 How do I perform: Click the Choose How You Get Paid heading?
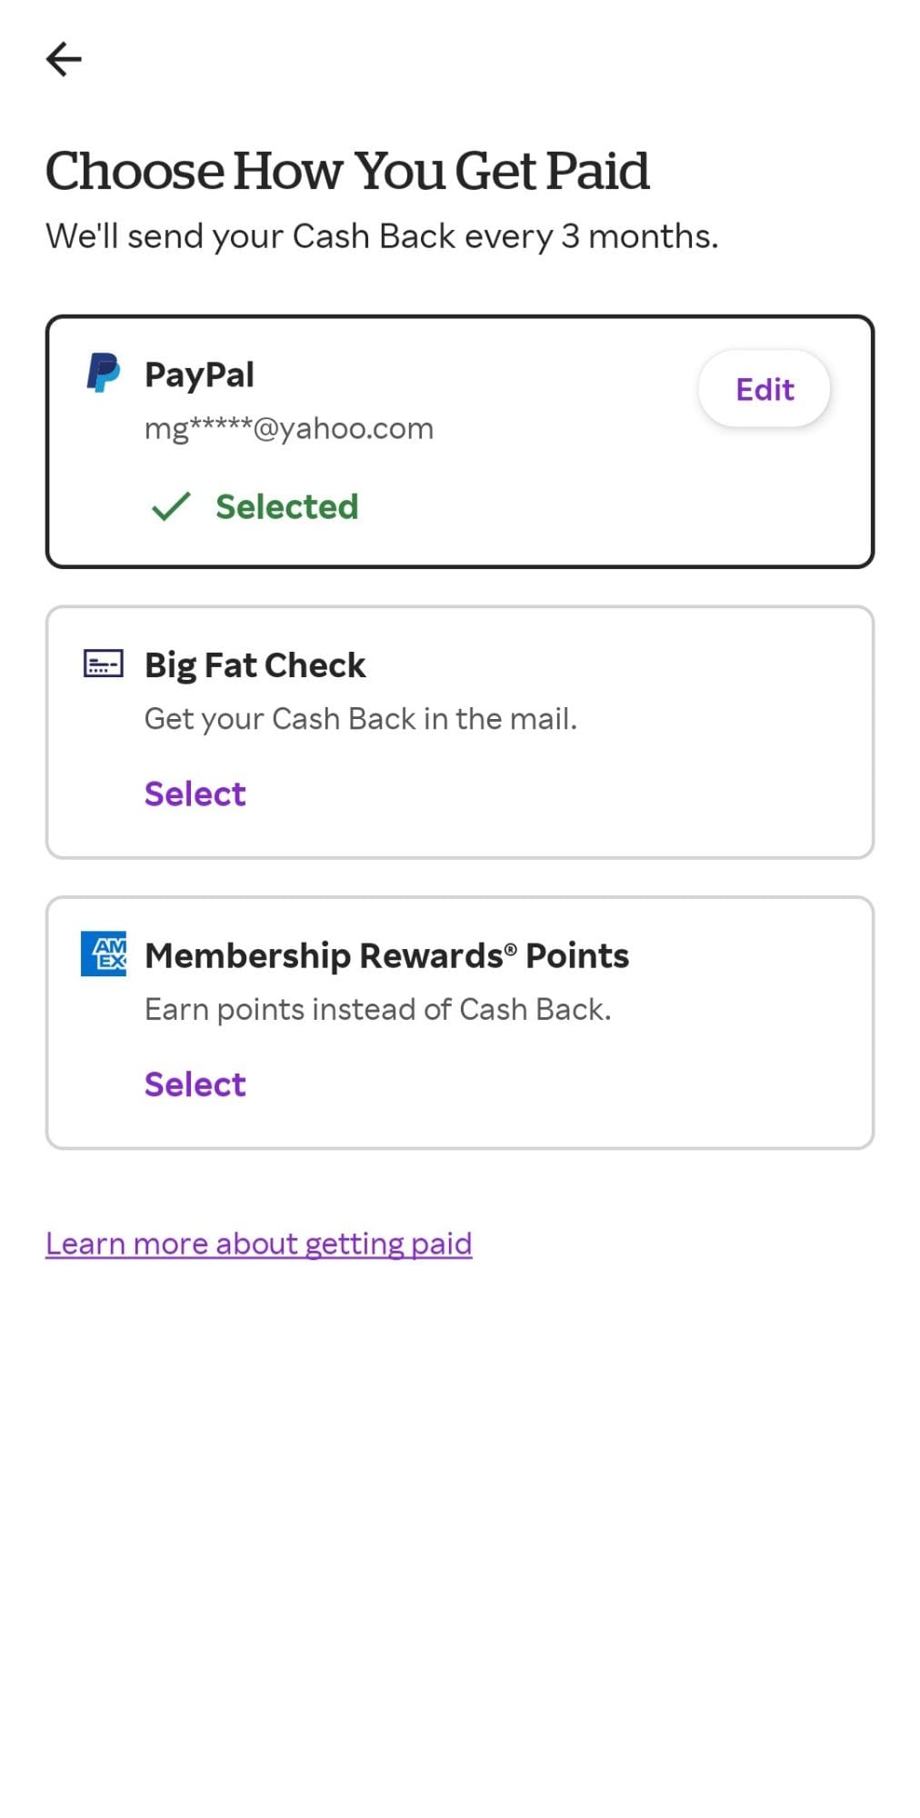click(x=347, y=171)
